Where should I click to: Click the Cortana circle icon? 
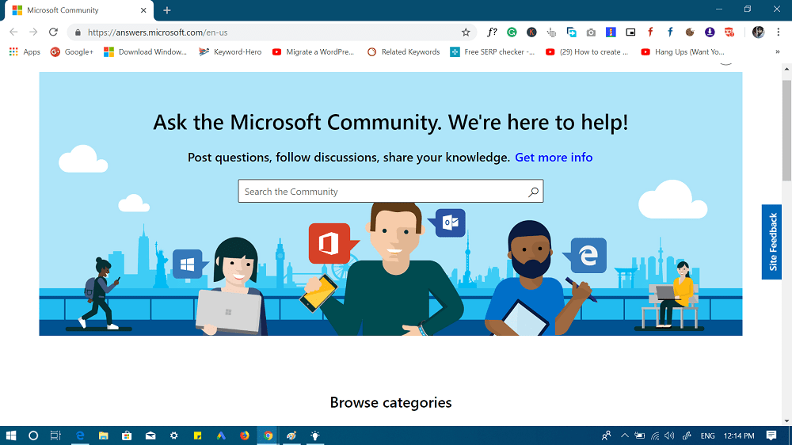click(x=33, y=435)
